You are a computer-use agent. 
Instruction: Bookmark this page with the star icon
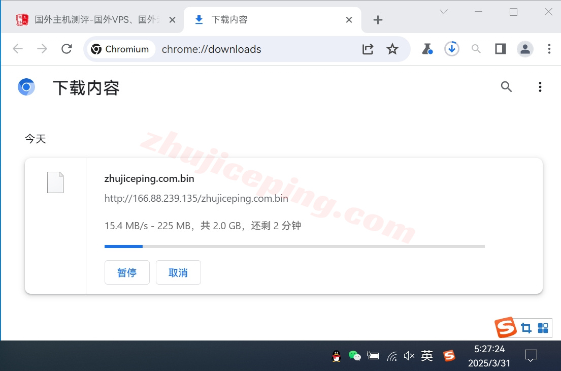tap(392, 49)
